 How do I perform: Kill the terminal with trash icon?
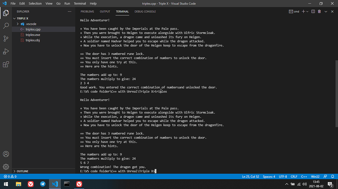pyautogui.click(x=319, y=12)
